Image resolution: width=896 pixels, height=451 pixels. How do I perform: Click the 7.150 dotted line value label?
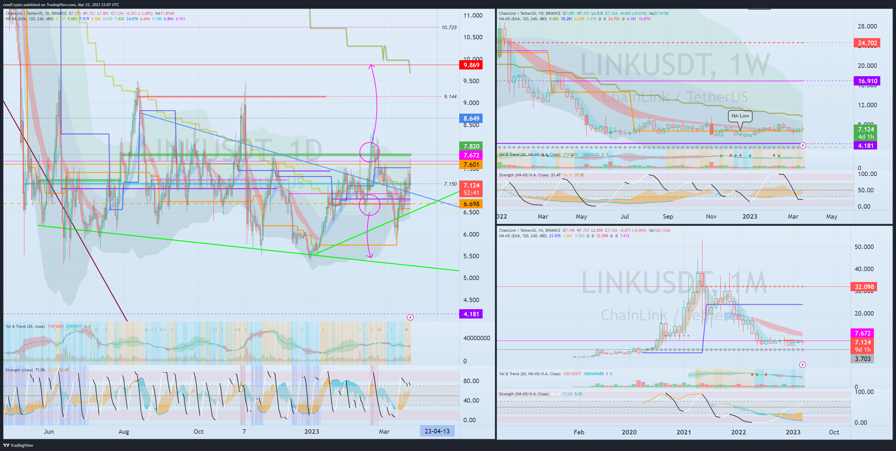pos(450,184)
